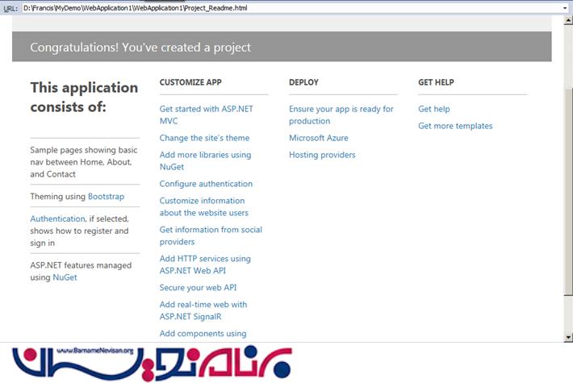Click the Get help link
The image size is (573, 383).
point(433,109)
